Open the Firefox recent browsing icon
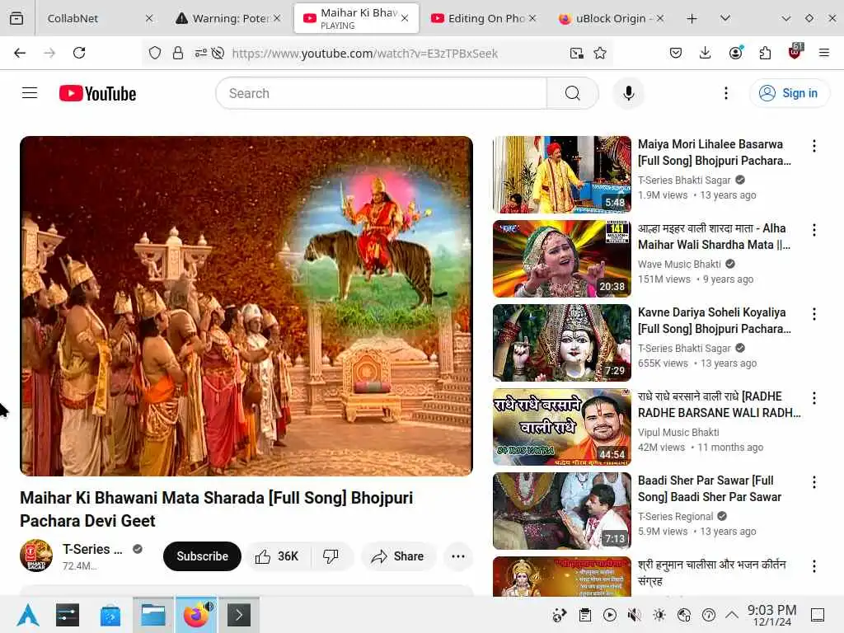844x633 pixels. click(16, 18)
